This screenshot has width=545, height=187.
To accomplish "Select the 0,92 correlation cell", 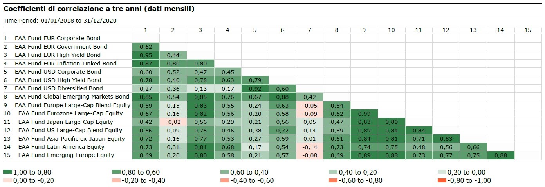I will 255,88.
